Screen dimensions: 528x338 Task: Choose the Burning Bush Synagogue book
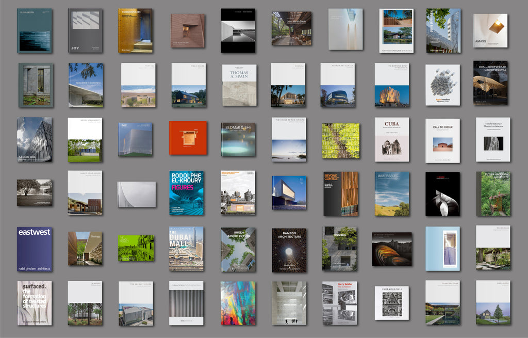coord(392,85)
